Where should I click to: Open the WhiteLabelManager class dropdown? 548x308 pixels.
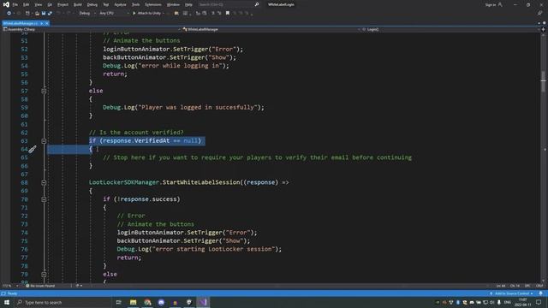[x=271, y=29]
